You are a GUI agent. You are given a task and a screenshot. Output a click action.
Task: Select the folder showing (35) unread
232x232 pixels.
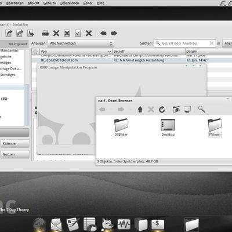tap(4, 99)
